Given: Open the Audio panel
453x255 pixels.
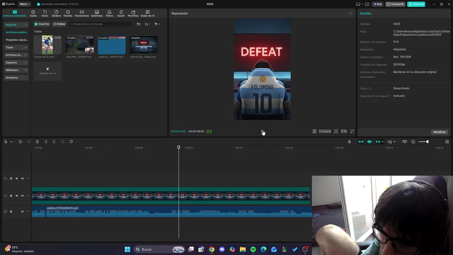Looking at the screenshot, I should (x=33, y=13).
